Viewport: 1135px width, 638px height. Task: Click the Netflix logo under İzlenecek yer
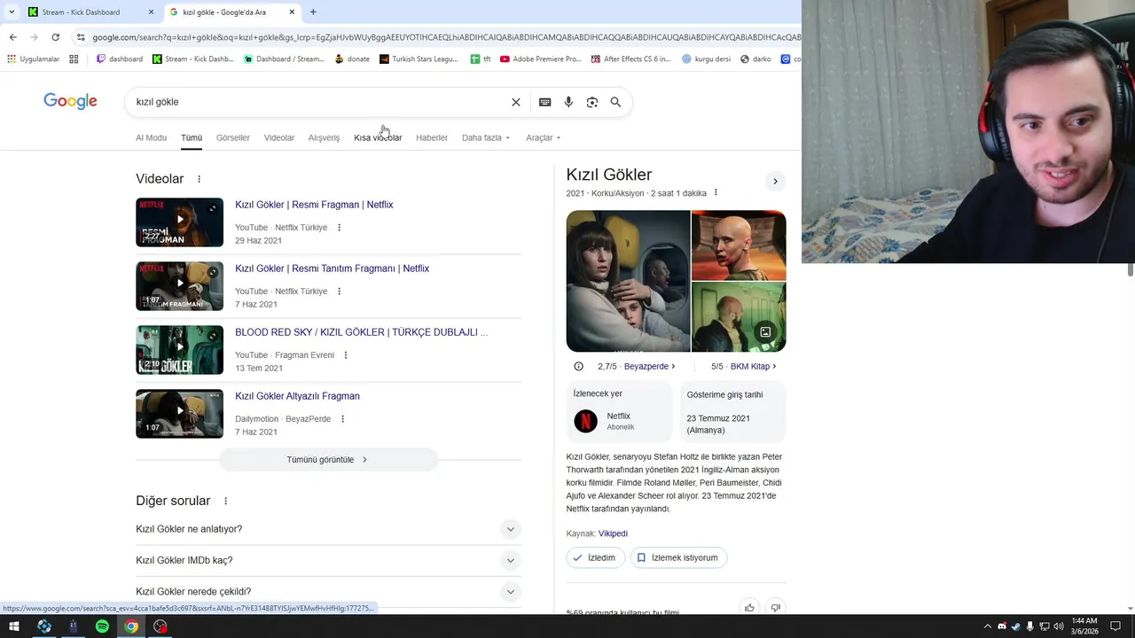point(585,421)
